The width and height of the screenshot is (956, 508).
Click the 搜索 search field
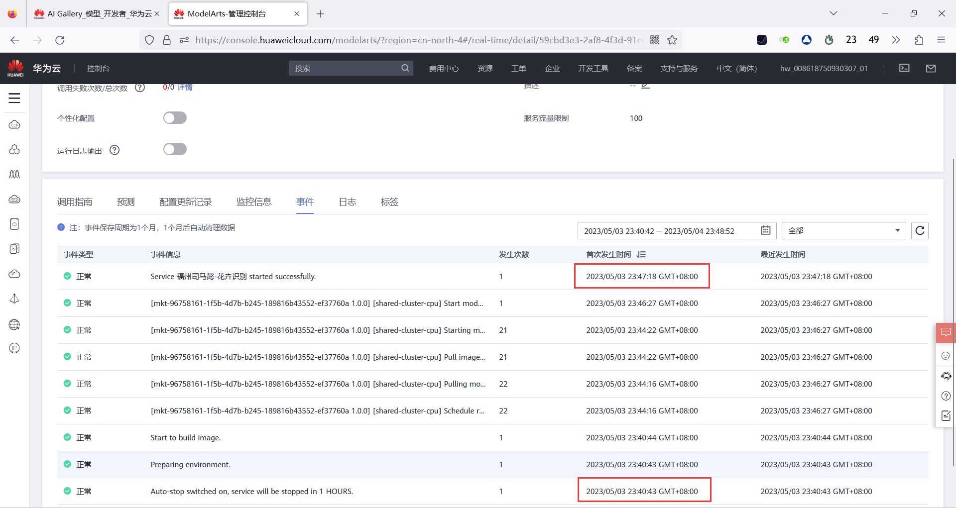coord(351,68)
